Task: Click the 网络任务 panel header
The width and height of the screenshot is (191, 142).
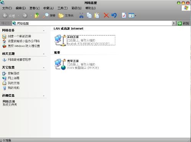Action: click(x=8, y=30)
